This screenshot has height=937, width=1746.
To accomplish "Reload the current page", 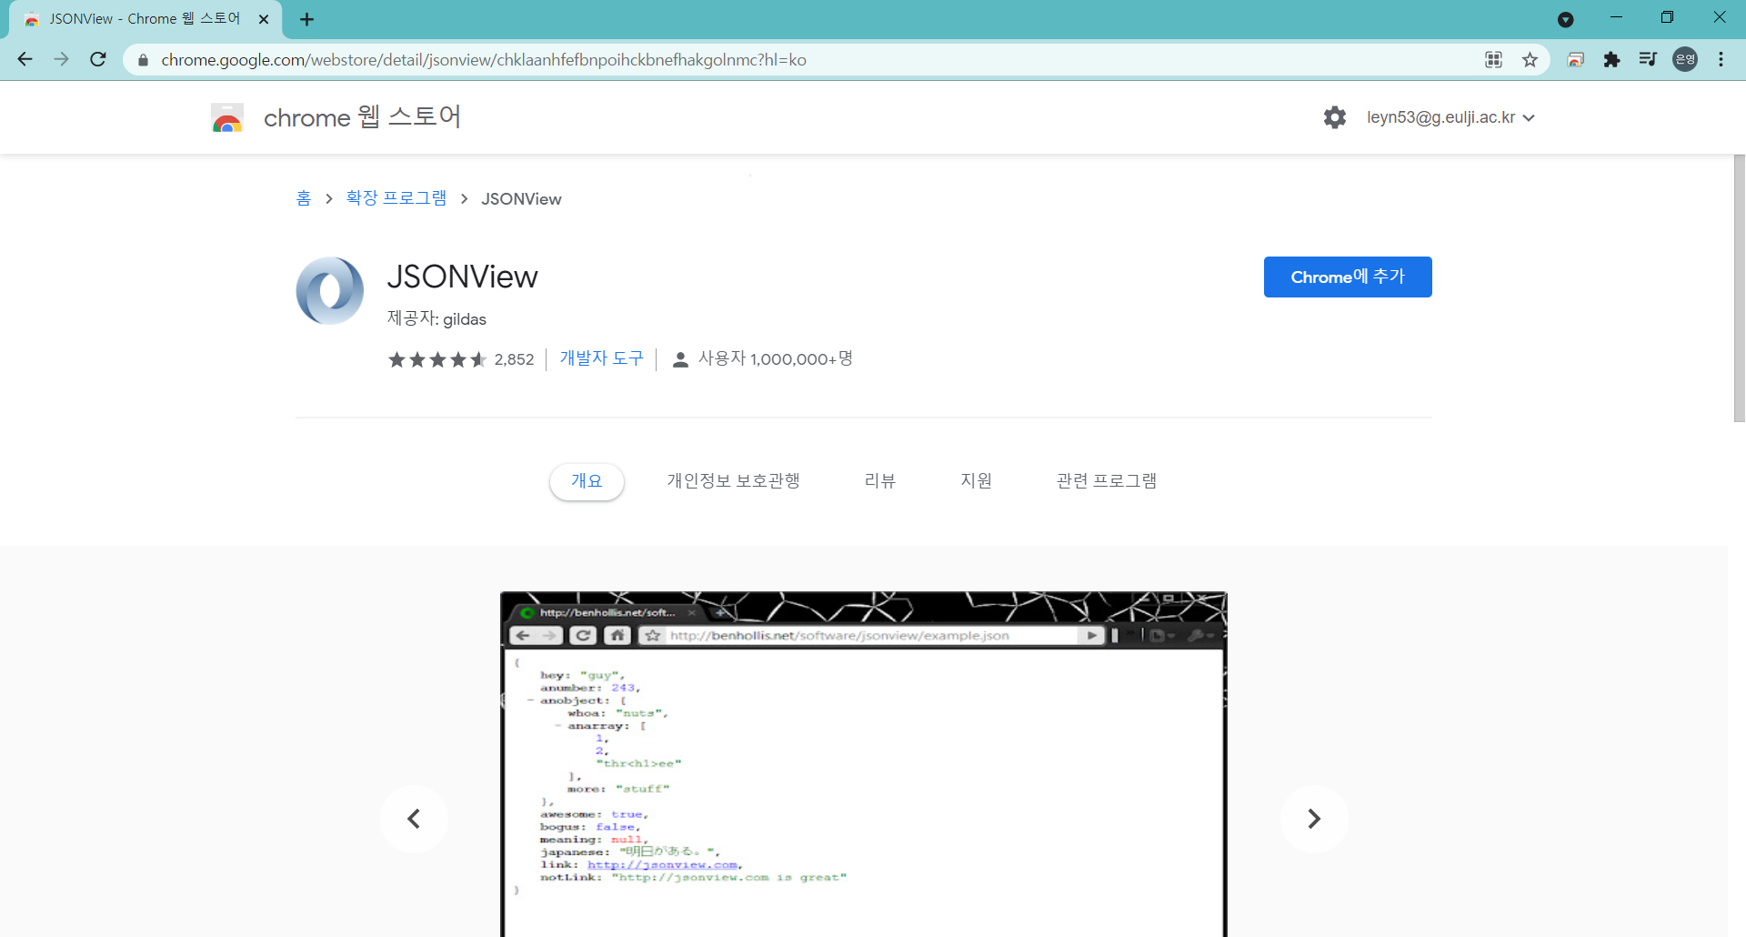I will 97,59.
